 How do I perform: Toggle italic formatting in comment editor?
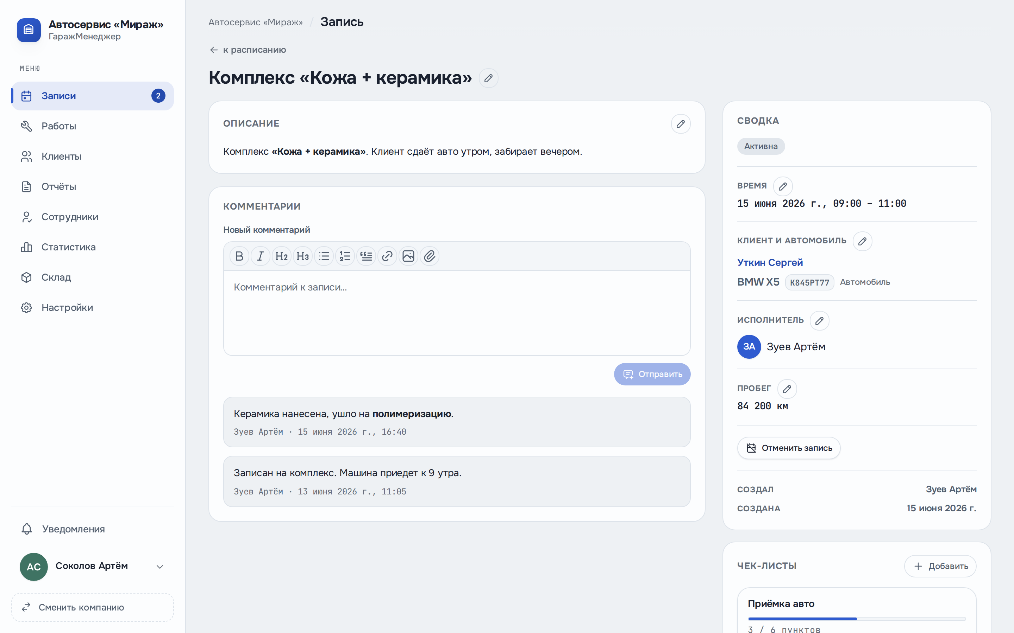tap(260, 256)
